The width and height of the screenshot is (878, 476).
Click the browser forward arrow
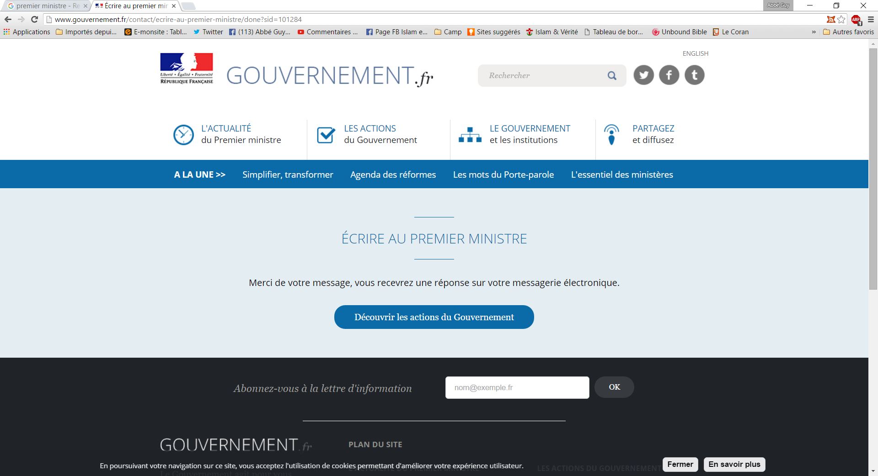tap(21, 19)
